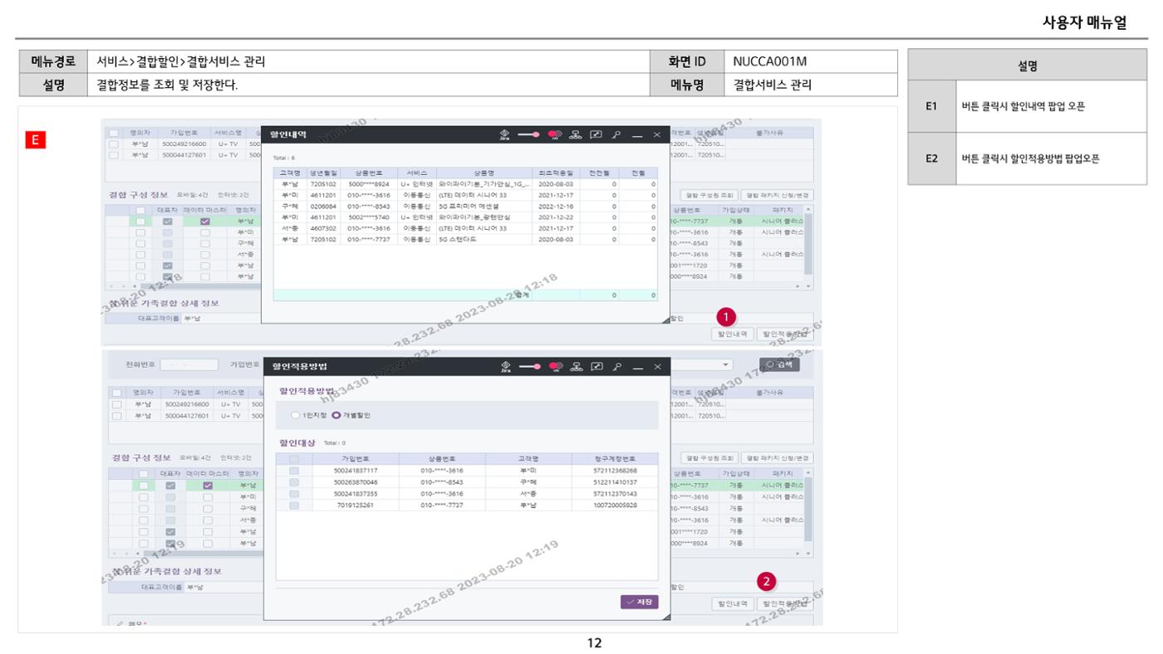Click the 생년월일 column header in 할인내역 table
The height and width of the screenshot is (654, 1163).
click(x=323, y=172)
